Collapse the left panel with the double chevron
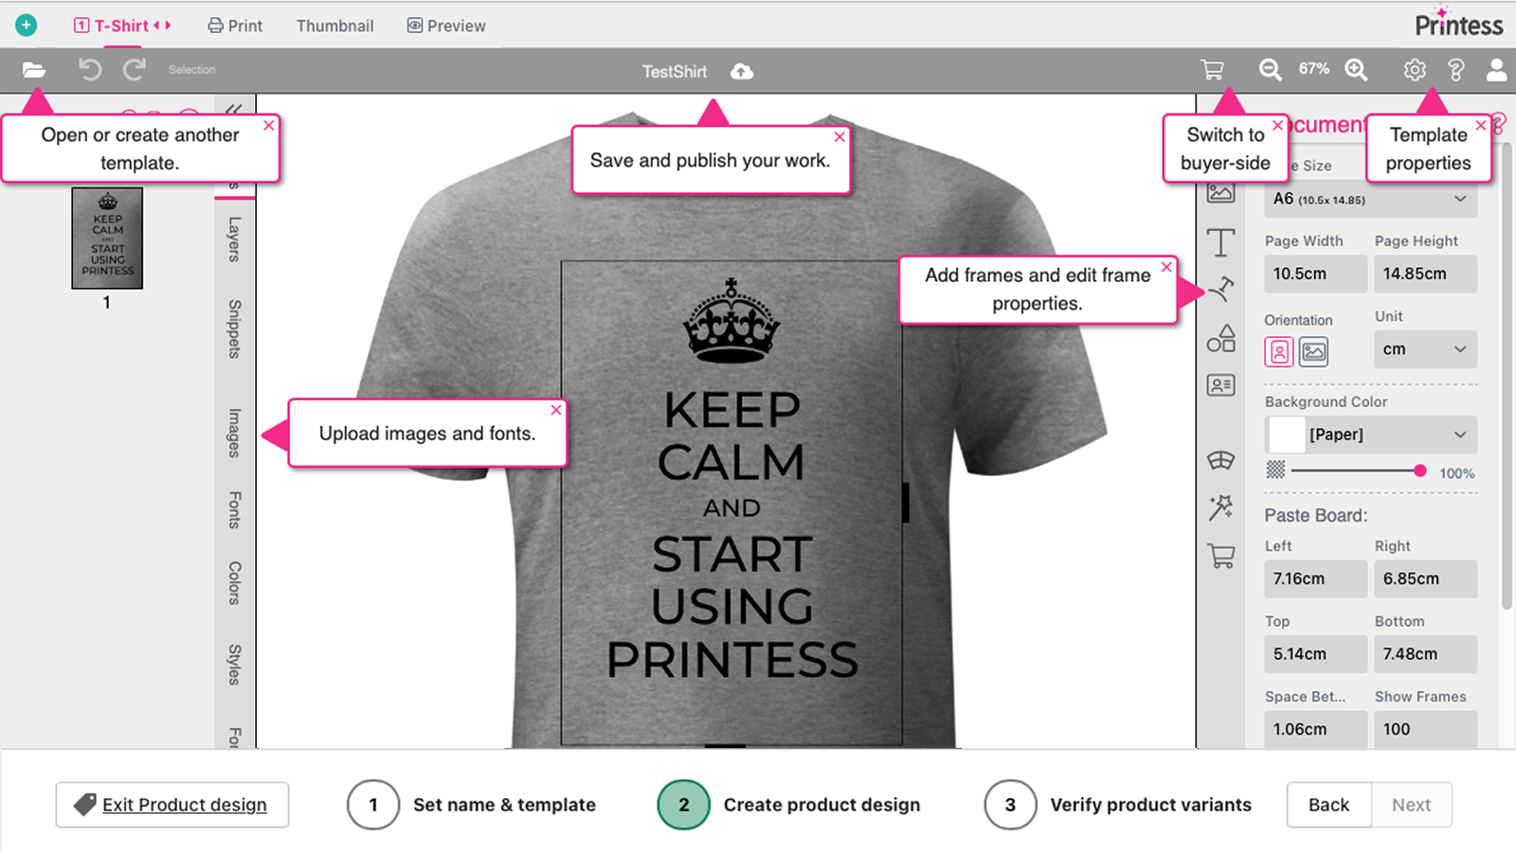This screenshot has width=1516, height=852. (x=234, y=110)
